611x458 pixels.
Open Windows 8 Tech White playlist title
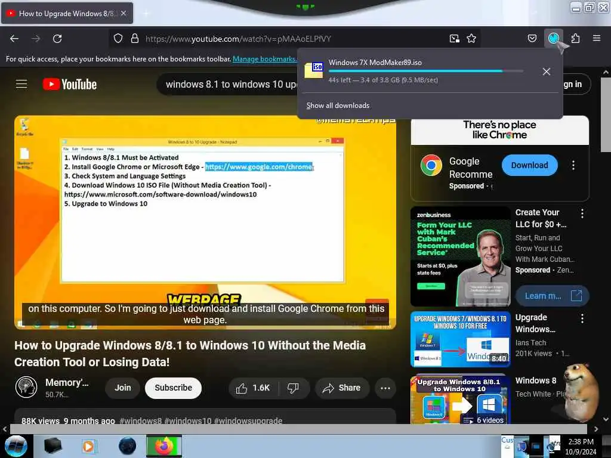click(x=536, y=380)
